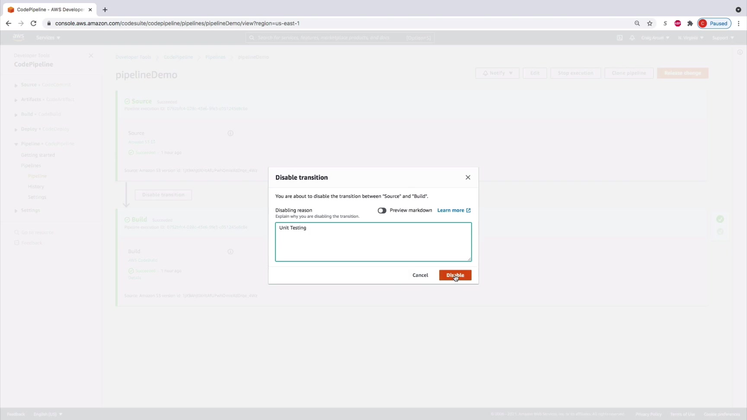Viewport: 747px width, 420px height.
Task: Open the English (US) language dropdown
Action: [48, 414]
